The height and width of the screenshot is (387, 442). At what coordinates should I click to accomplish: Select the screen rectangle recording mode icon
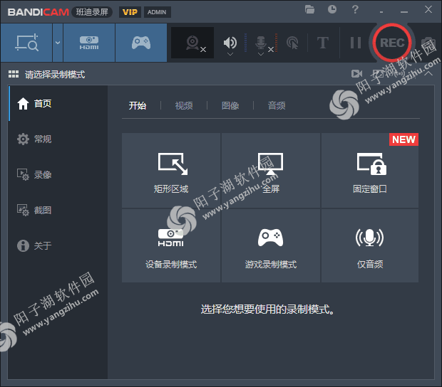pos(26,43)
